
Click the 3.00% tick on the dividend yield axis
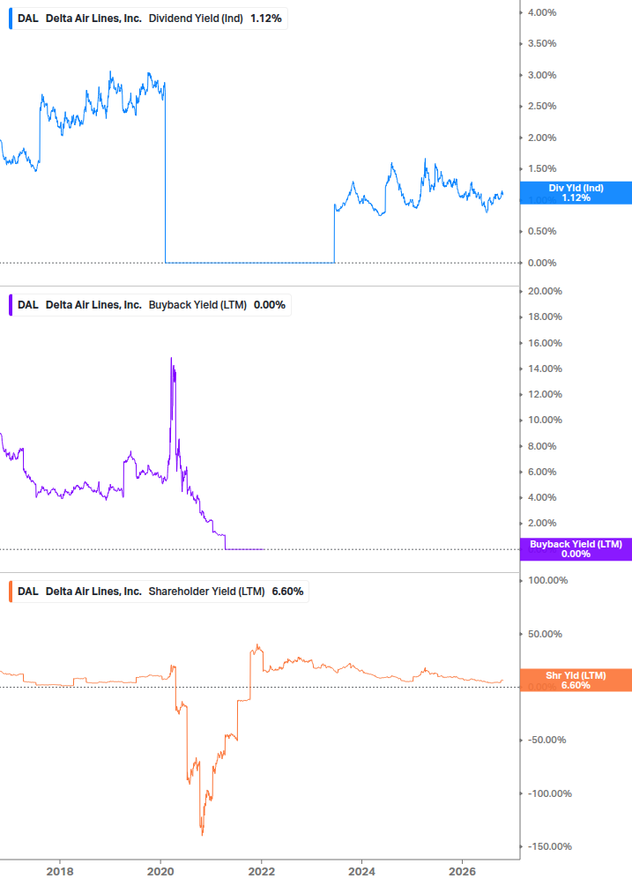pyautogui.click(x=541, y=75)
